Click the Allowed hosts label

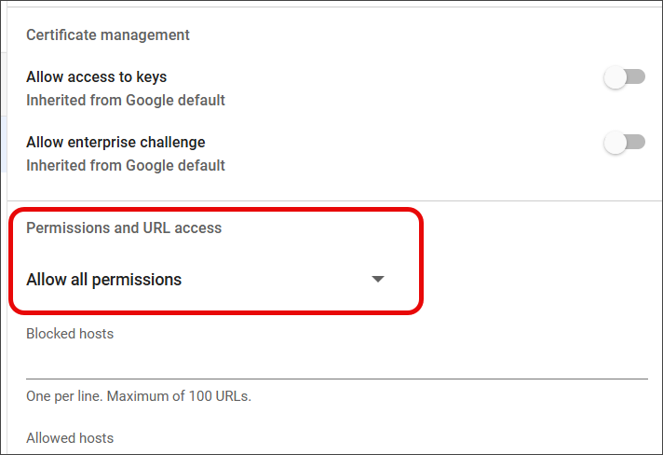(x=70, y=437)
